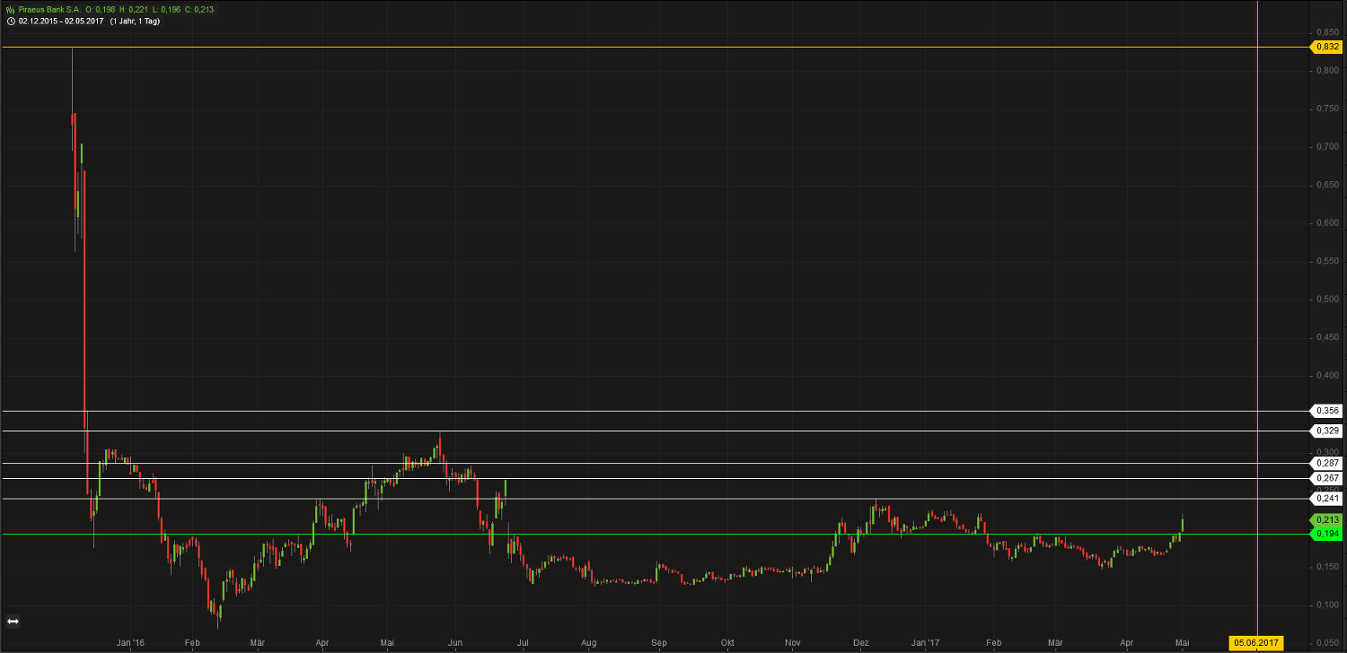Click the green 0,194 price tag
The image size is (1347, 653).
[1326, 535]
